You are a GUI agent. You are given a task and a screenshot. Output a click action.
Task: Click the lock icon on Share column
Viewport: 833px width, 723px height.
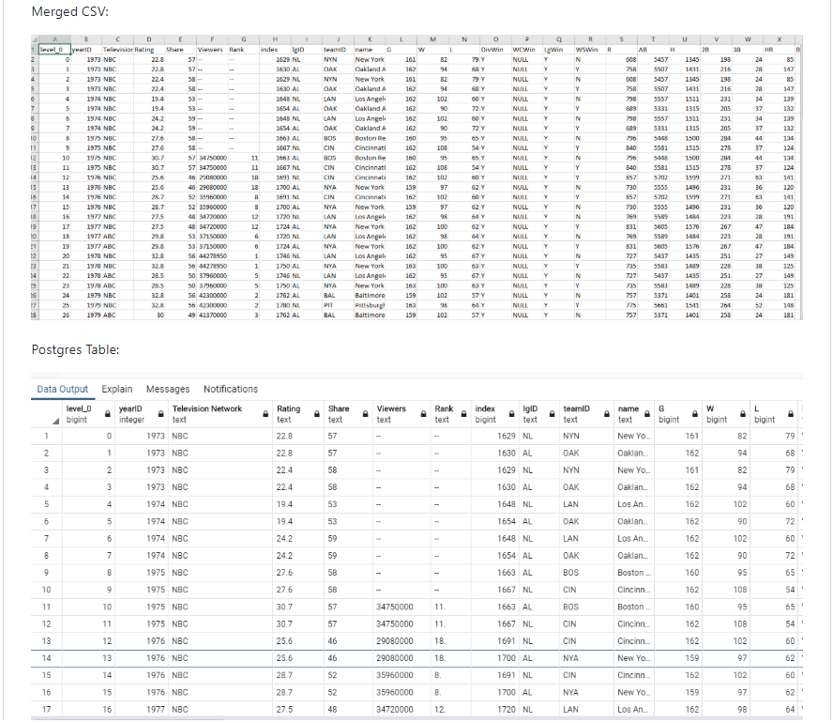(365, 414)
